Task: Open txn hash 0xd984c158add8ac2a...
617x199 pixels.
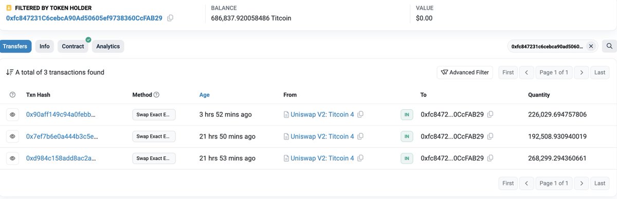Action: point(61,158)
